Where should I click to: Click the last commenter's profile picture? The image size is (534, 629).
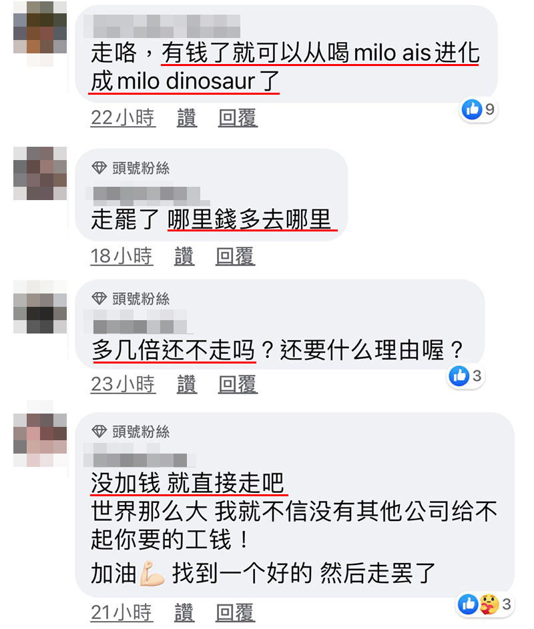[x=40, y=440]
